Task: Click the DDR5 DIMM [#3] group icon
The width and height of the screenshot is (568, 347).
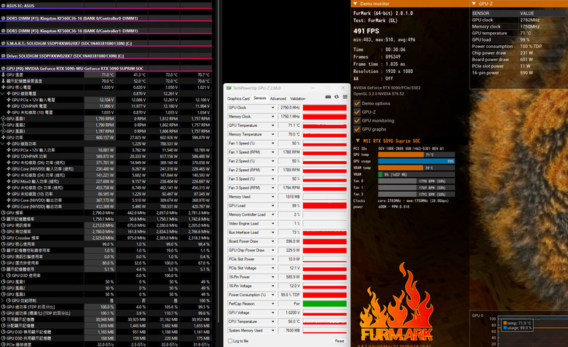Action: tap(3, 31)
